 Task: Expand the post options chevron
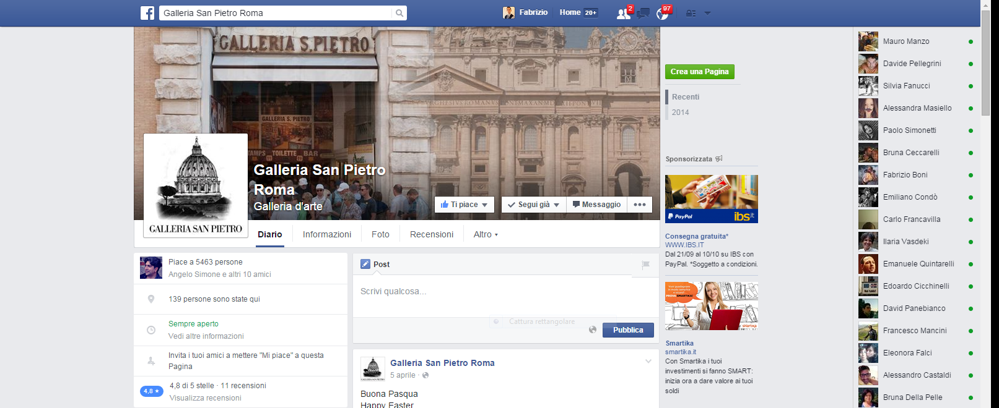pos(648,361)
